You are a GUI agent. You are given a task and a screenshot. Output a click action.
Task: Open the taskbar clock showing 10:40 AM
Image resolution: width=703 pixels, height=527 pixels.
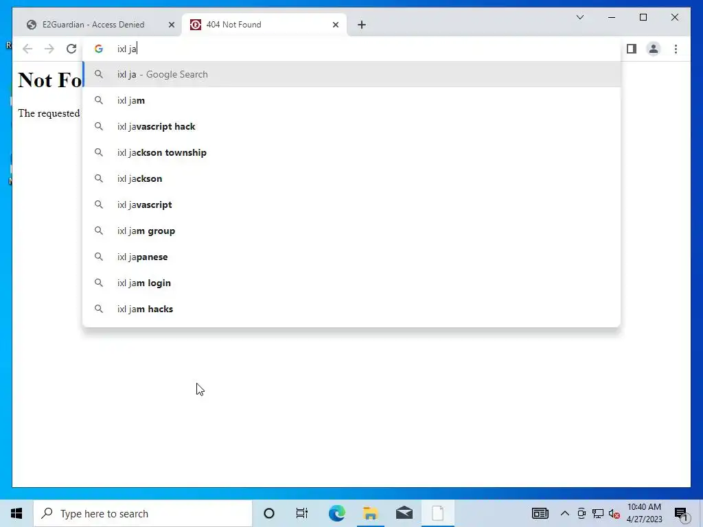point(644,513)
